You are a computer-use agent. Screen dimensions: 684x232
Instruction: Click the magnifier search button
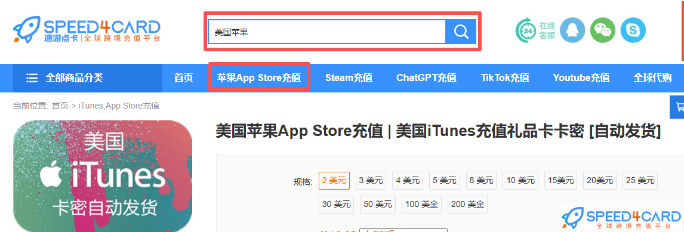[x=461, y=32]
